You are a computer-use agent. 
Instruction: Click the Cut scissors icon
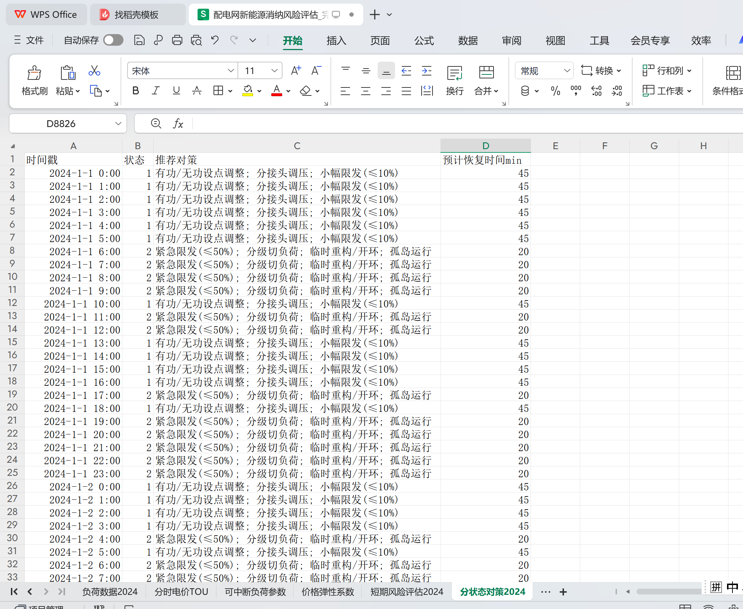point(94,70)
